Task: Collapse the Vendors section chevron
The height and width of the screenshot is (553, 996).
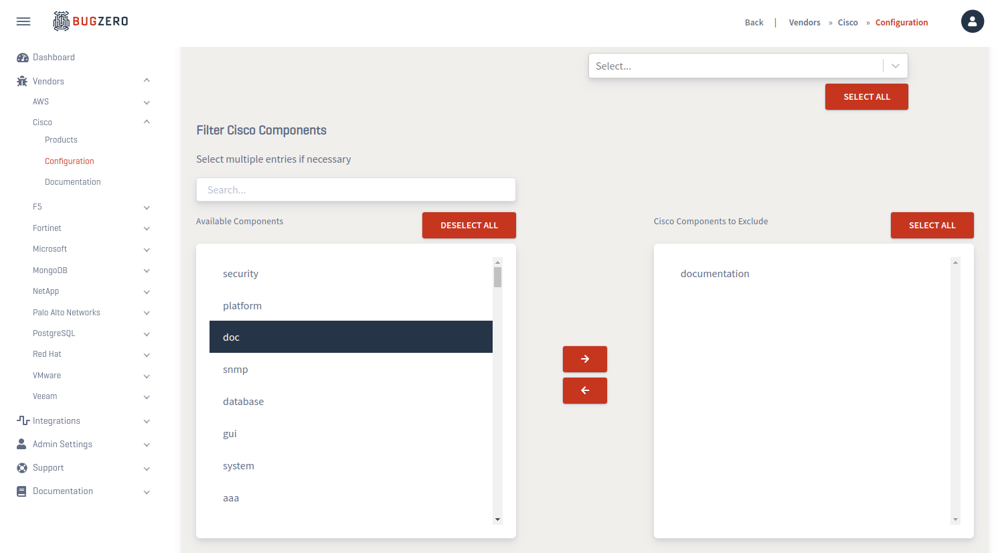Action: [147, 80]
